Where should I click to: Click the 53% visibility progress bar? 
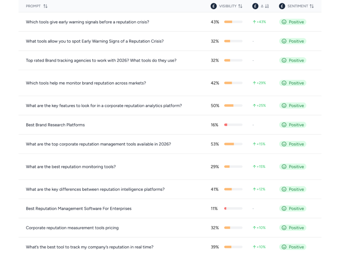click(x=233, y=144)
